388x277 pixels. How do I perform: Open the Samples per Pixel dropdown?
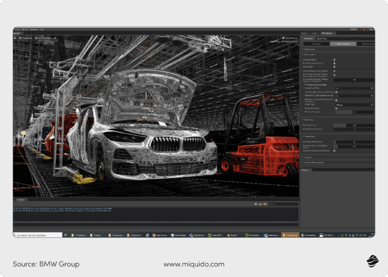[x=354, y=88]
